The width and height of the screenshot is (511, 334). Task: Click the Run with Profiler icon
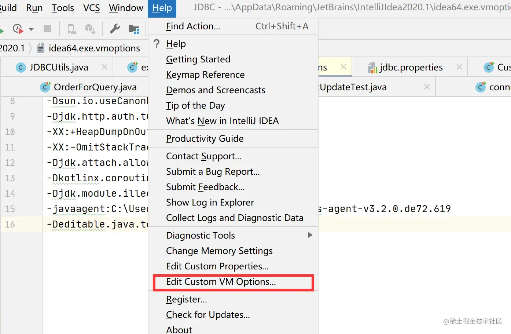tap(18, 29)
